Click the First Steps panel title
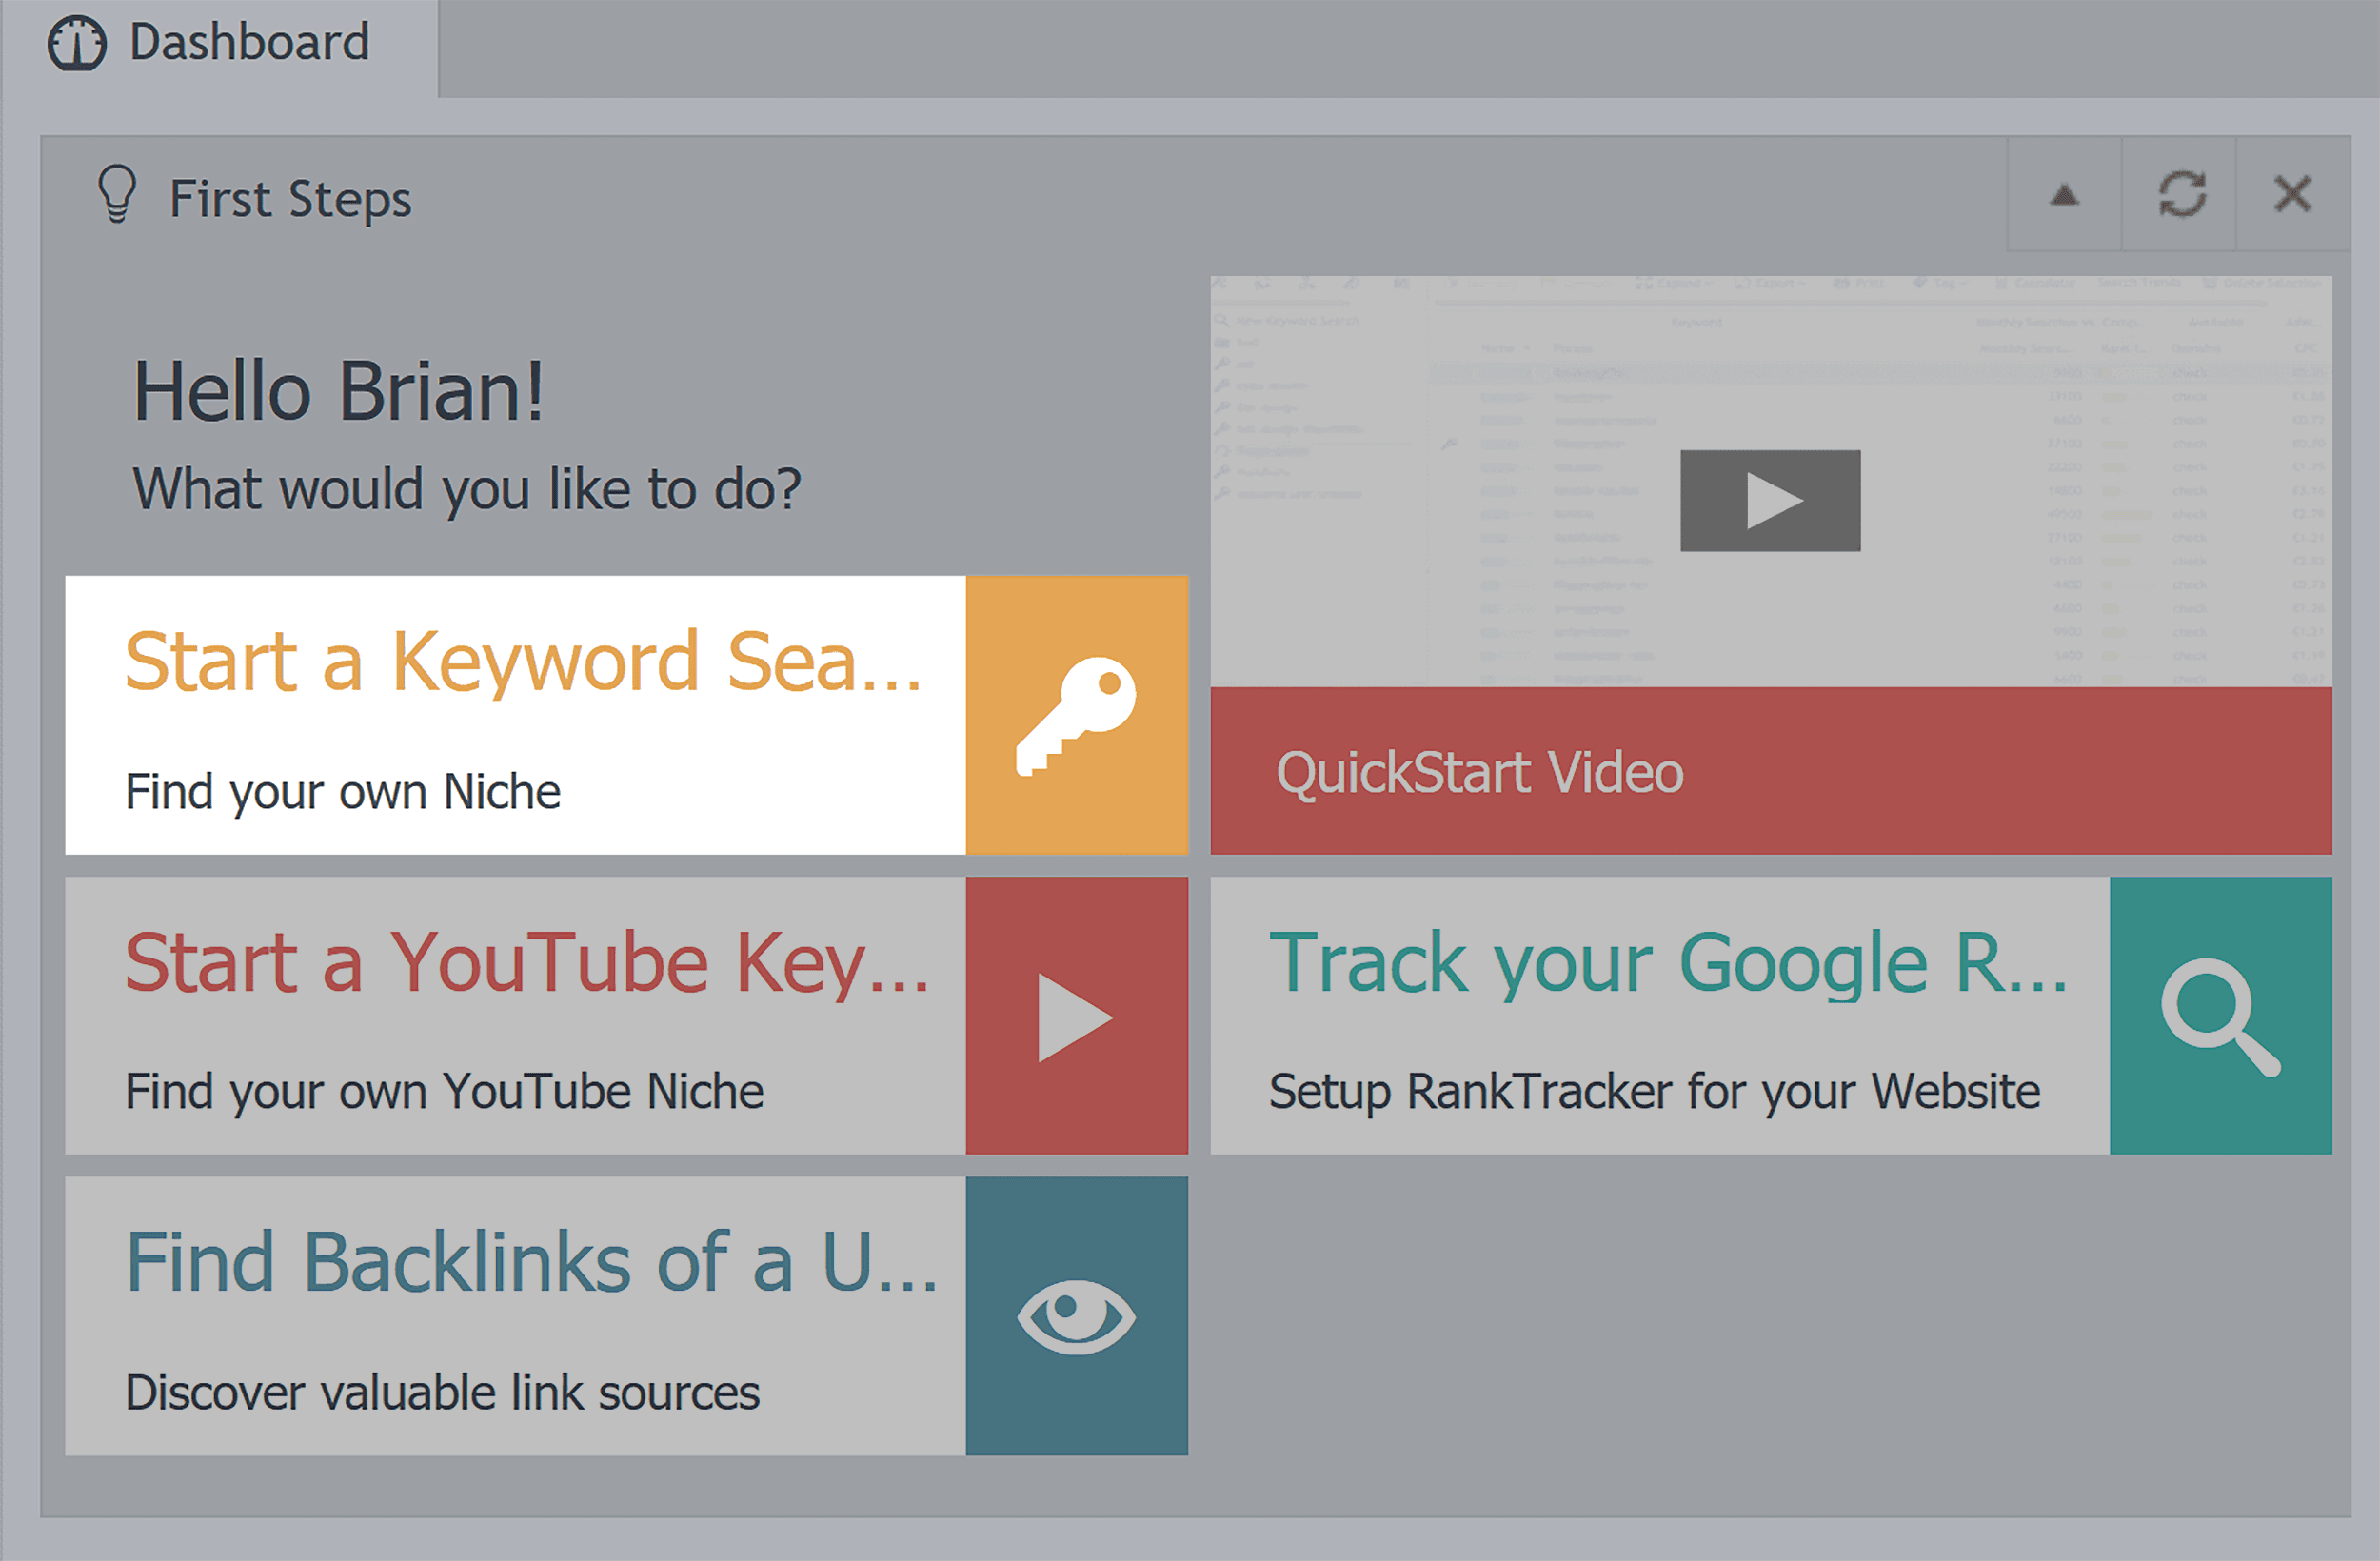 (x=290, y=199)
